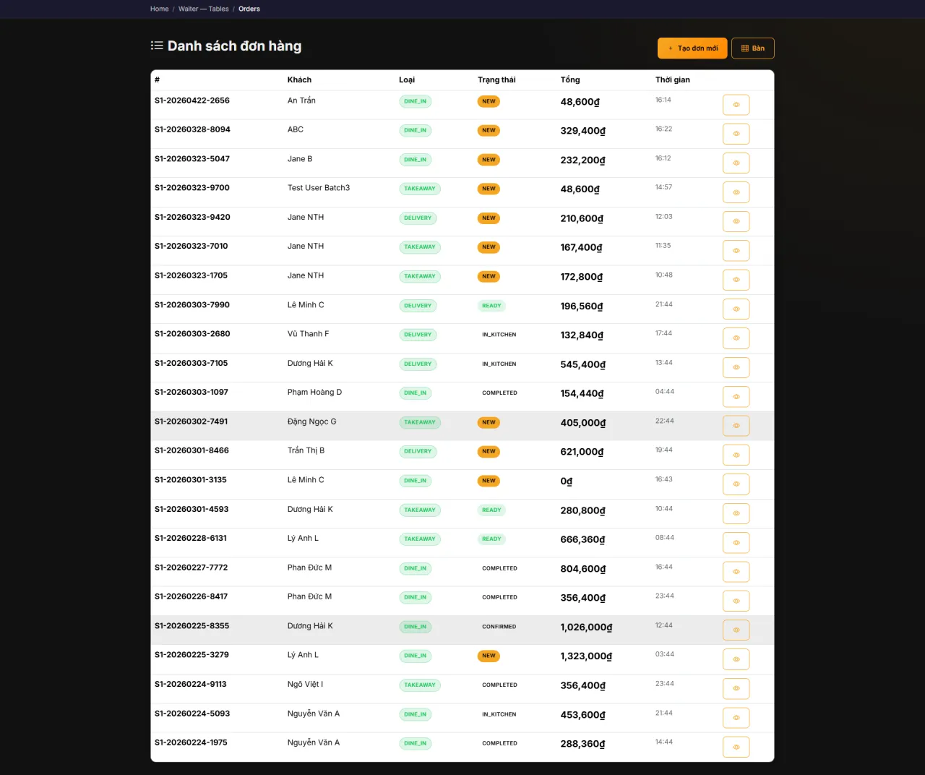Click the Tổng column header
The width and height of the screenshot is (925, 775).
(570, 80)
